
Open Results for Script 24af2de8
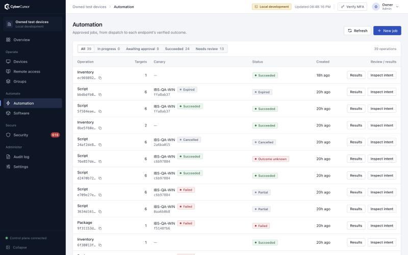tap(356, 142)
